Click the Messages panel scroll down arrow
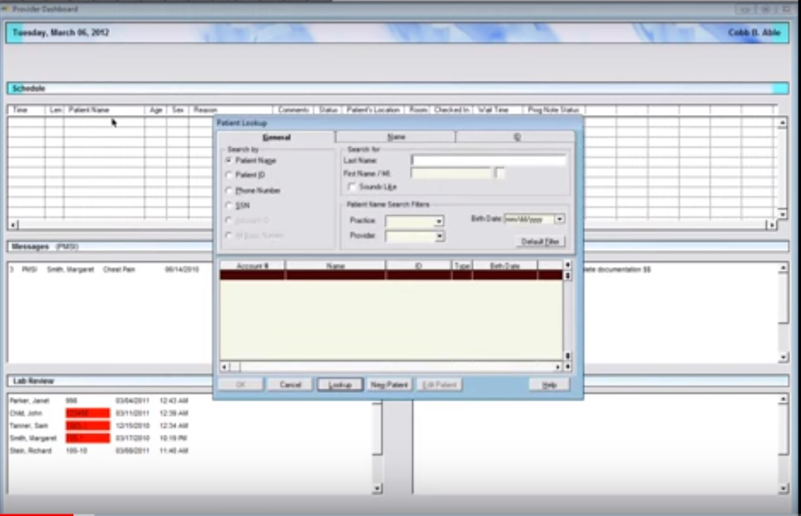Screen dimensions: 801x516 (x=783, y=358)
